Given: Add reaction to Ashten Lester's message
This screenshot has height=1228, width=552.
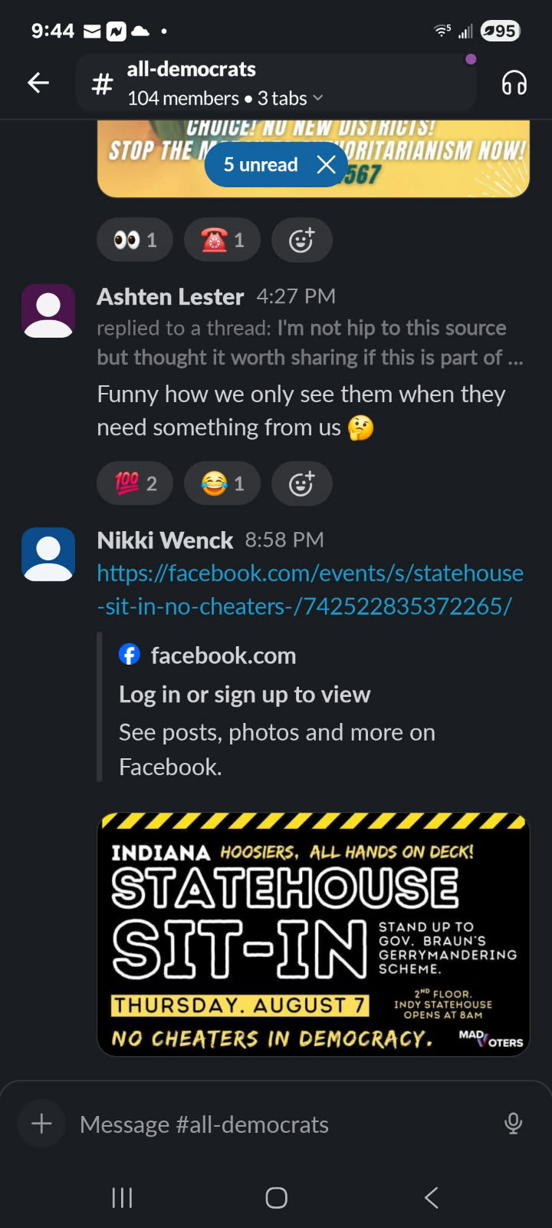Looking at the screenshot, I should [x=301, y=484].
